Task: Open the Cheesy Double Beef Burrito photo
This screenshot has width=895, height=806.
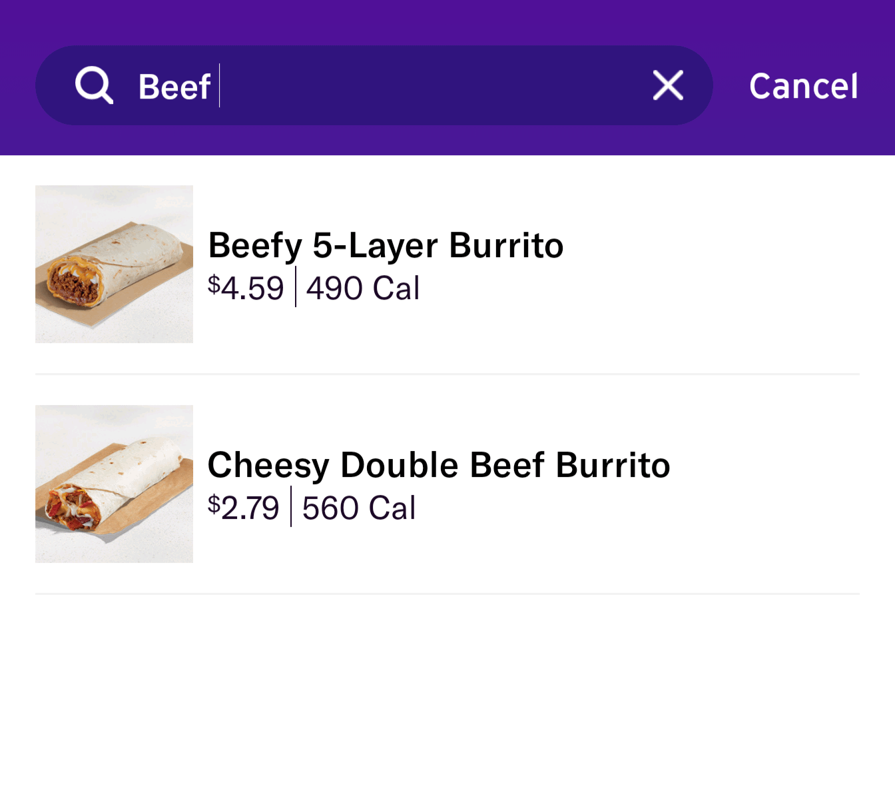Action: [114, 484]
